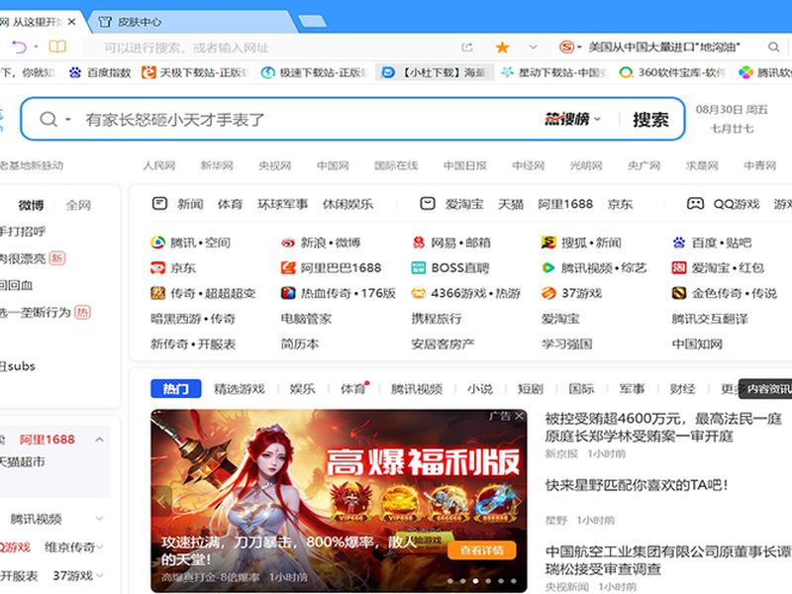Click the 天猫超市 sidebar link

pyautogui.click(x=22, y=461)
